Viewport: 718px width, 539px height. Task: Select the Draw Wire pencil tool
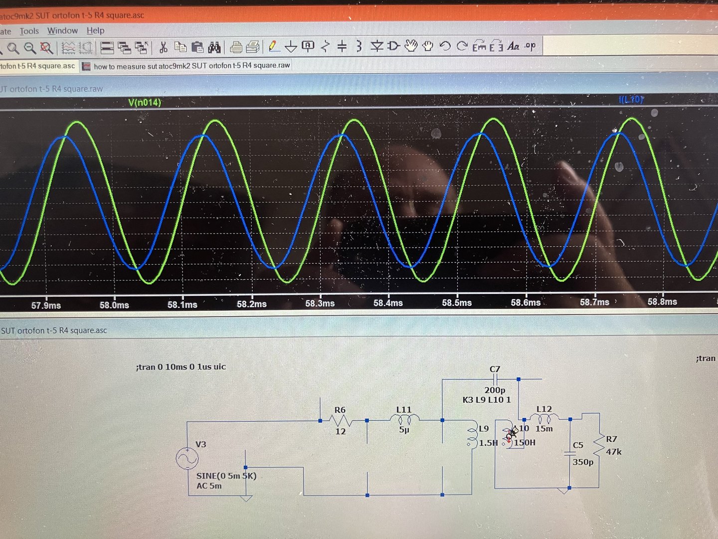pos(273,47)
